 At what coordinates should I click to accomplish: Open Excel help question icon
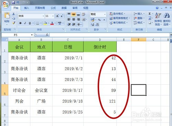tap(157, 8)
